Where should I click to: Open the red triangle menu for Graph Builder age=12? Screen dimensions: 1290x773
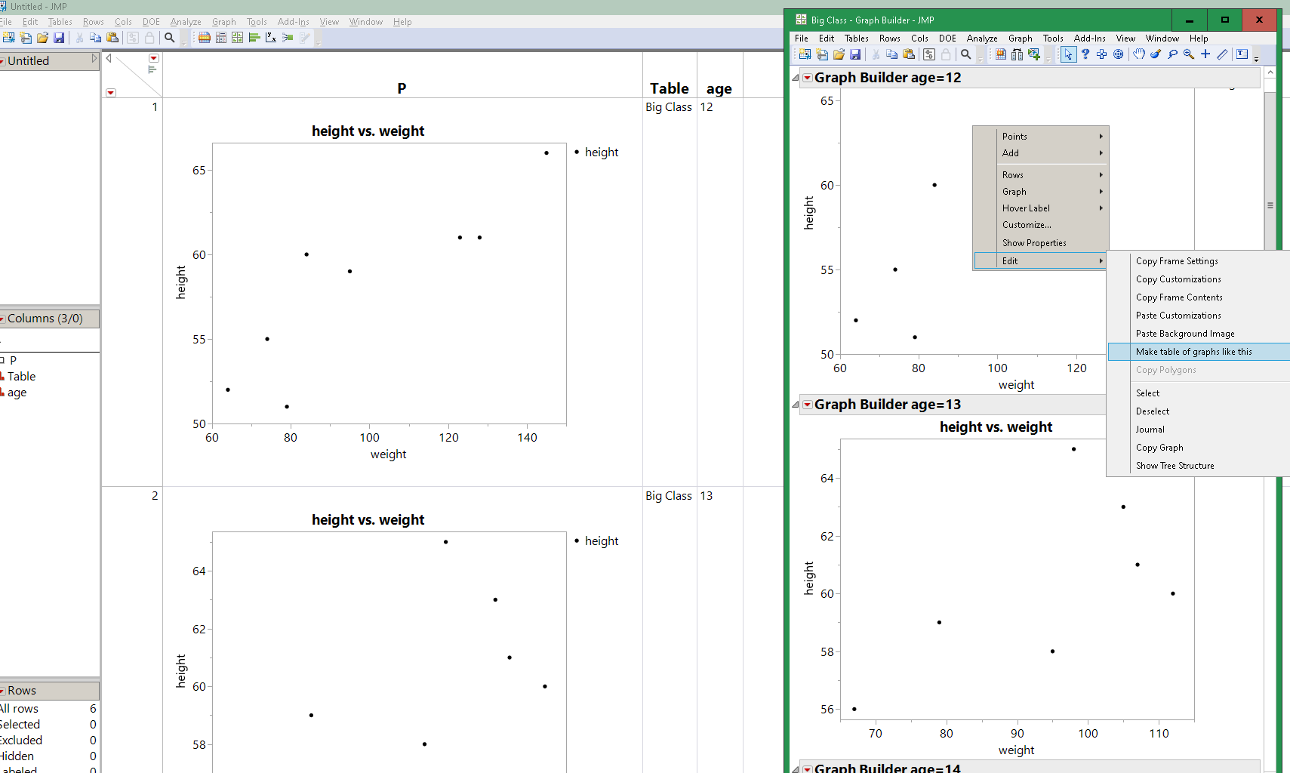click(x=807, y=77)
